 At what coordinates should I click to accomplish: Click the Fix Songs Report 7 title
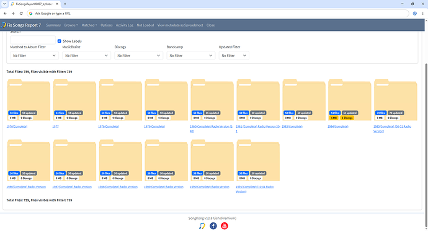24,25
